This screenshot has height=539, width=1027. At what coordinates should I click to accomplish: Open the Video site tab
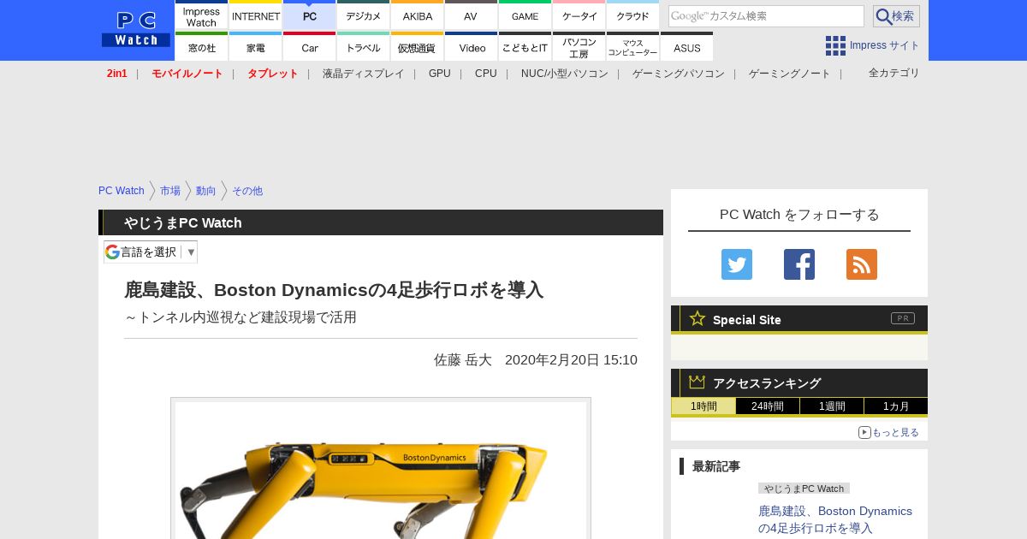point(471,47)
